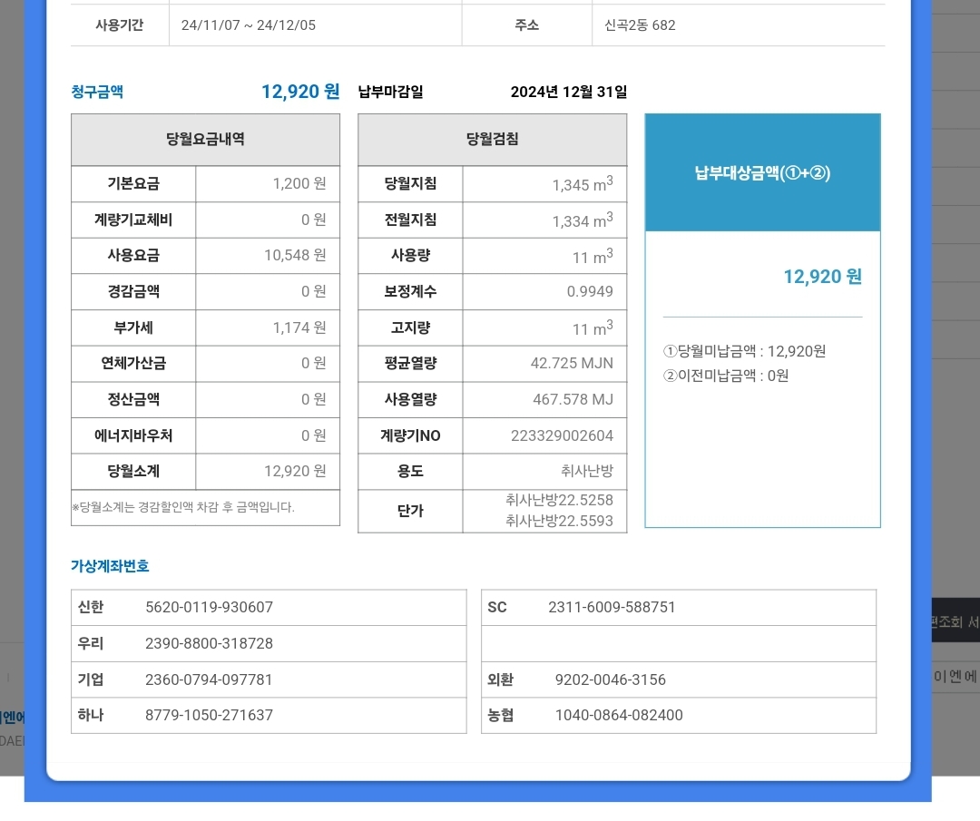Click the address value 신곡2동 682
Screen dimensions: 980x821
640,25
